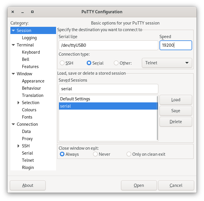Viewport: 204px width, 201px height.
Task: Close the PuTTY Configuration window
Action: click(x=13, y=12)
